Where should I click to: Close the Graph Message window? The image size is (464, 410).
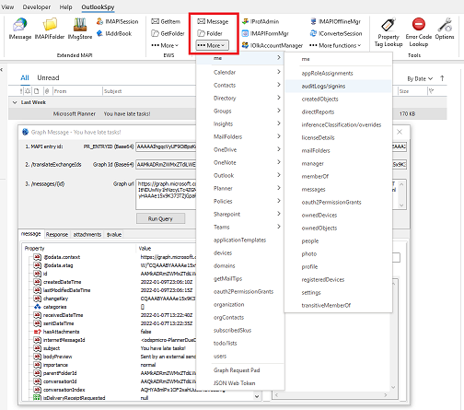point(400,132)
